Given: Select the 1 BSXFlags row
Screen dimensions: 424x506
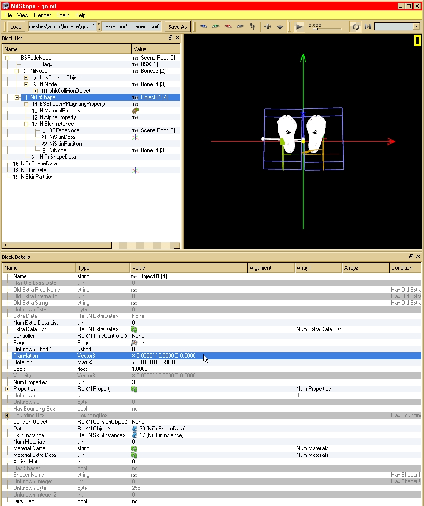Looking at the screenshot, I should (91, 65).
